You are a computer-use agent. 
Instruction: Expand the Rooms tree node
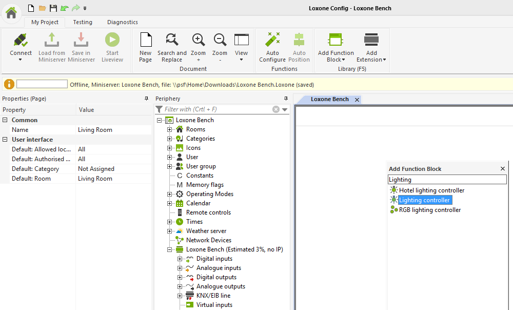(170, 129)
